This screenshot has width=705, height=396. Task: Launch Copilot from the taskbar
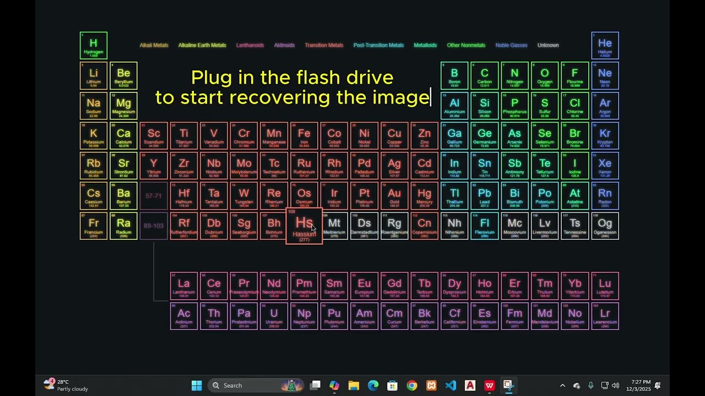[334, 386]
